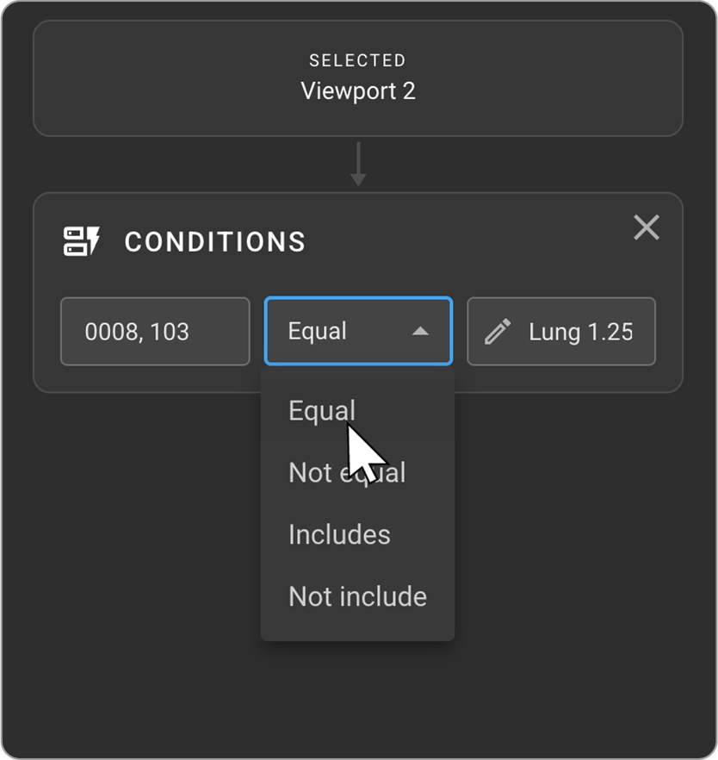The width and height of the screenshot is (718, 760).
Task: Click the "CONDITIONS" heading text
Action: 215,242
